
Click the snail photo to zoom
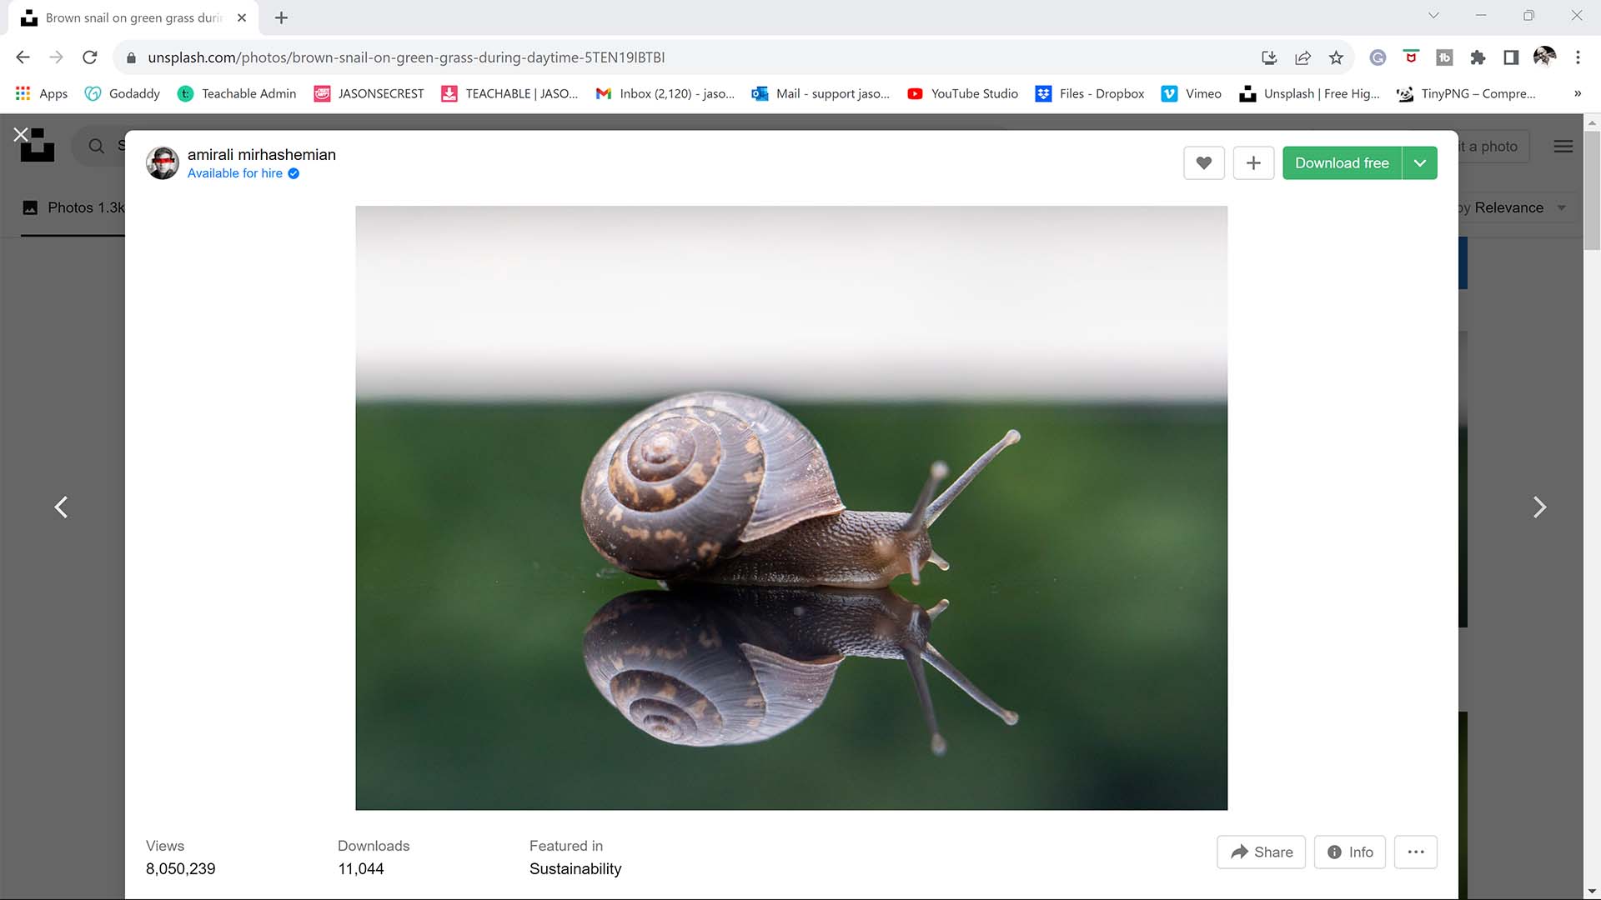791,508
